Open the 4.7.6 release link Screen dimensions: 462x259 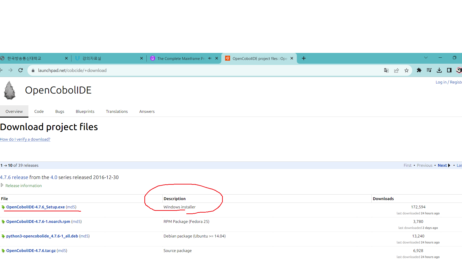[x=14, y=177]
